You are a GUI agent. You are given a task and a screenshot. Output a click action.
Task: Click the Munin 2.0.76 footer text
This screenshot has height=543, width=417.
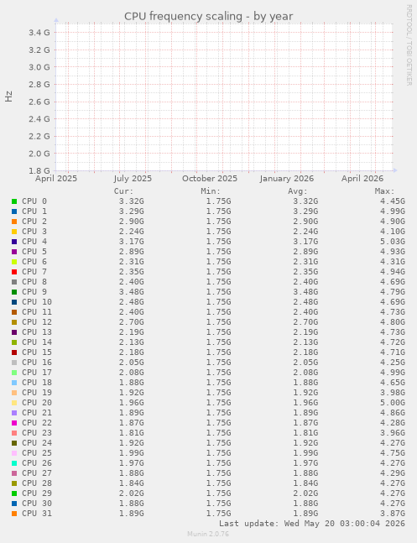click(x=208, y=534)
